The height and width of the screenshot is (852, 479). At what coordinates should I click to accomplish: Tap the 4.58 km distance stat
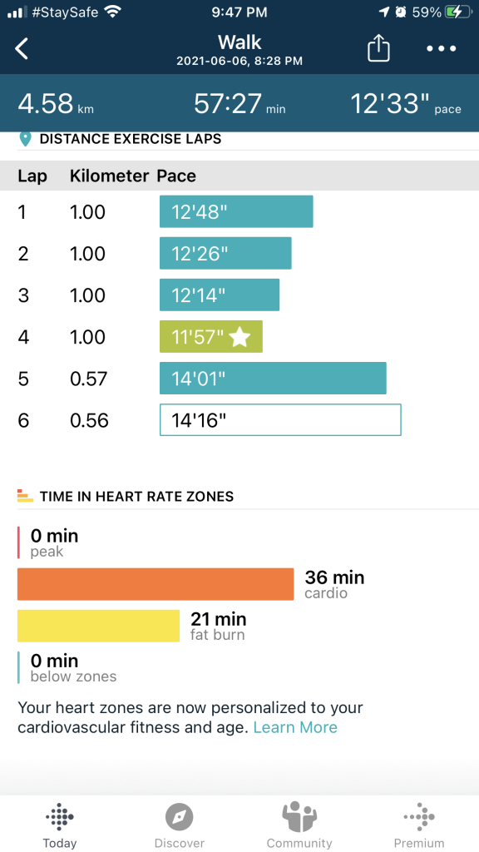[56, 103]
